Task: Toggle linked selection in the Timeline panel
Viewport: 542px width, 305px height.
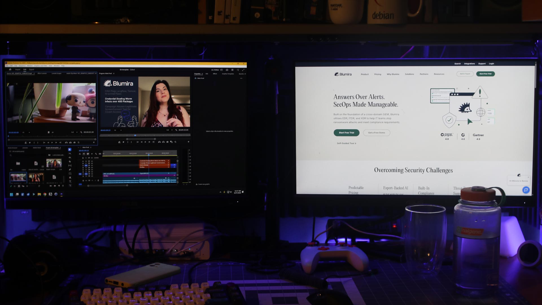Action: click(88, 154)
